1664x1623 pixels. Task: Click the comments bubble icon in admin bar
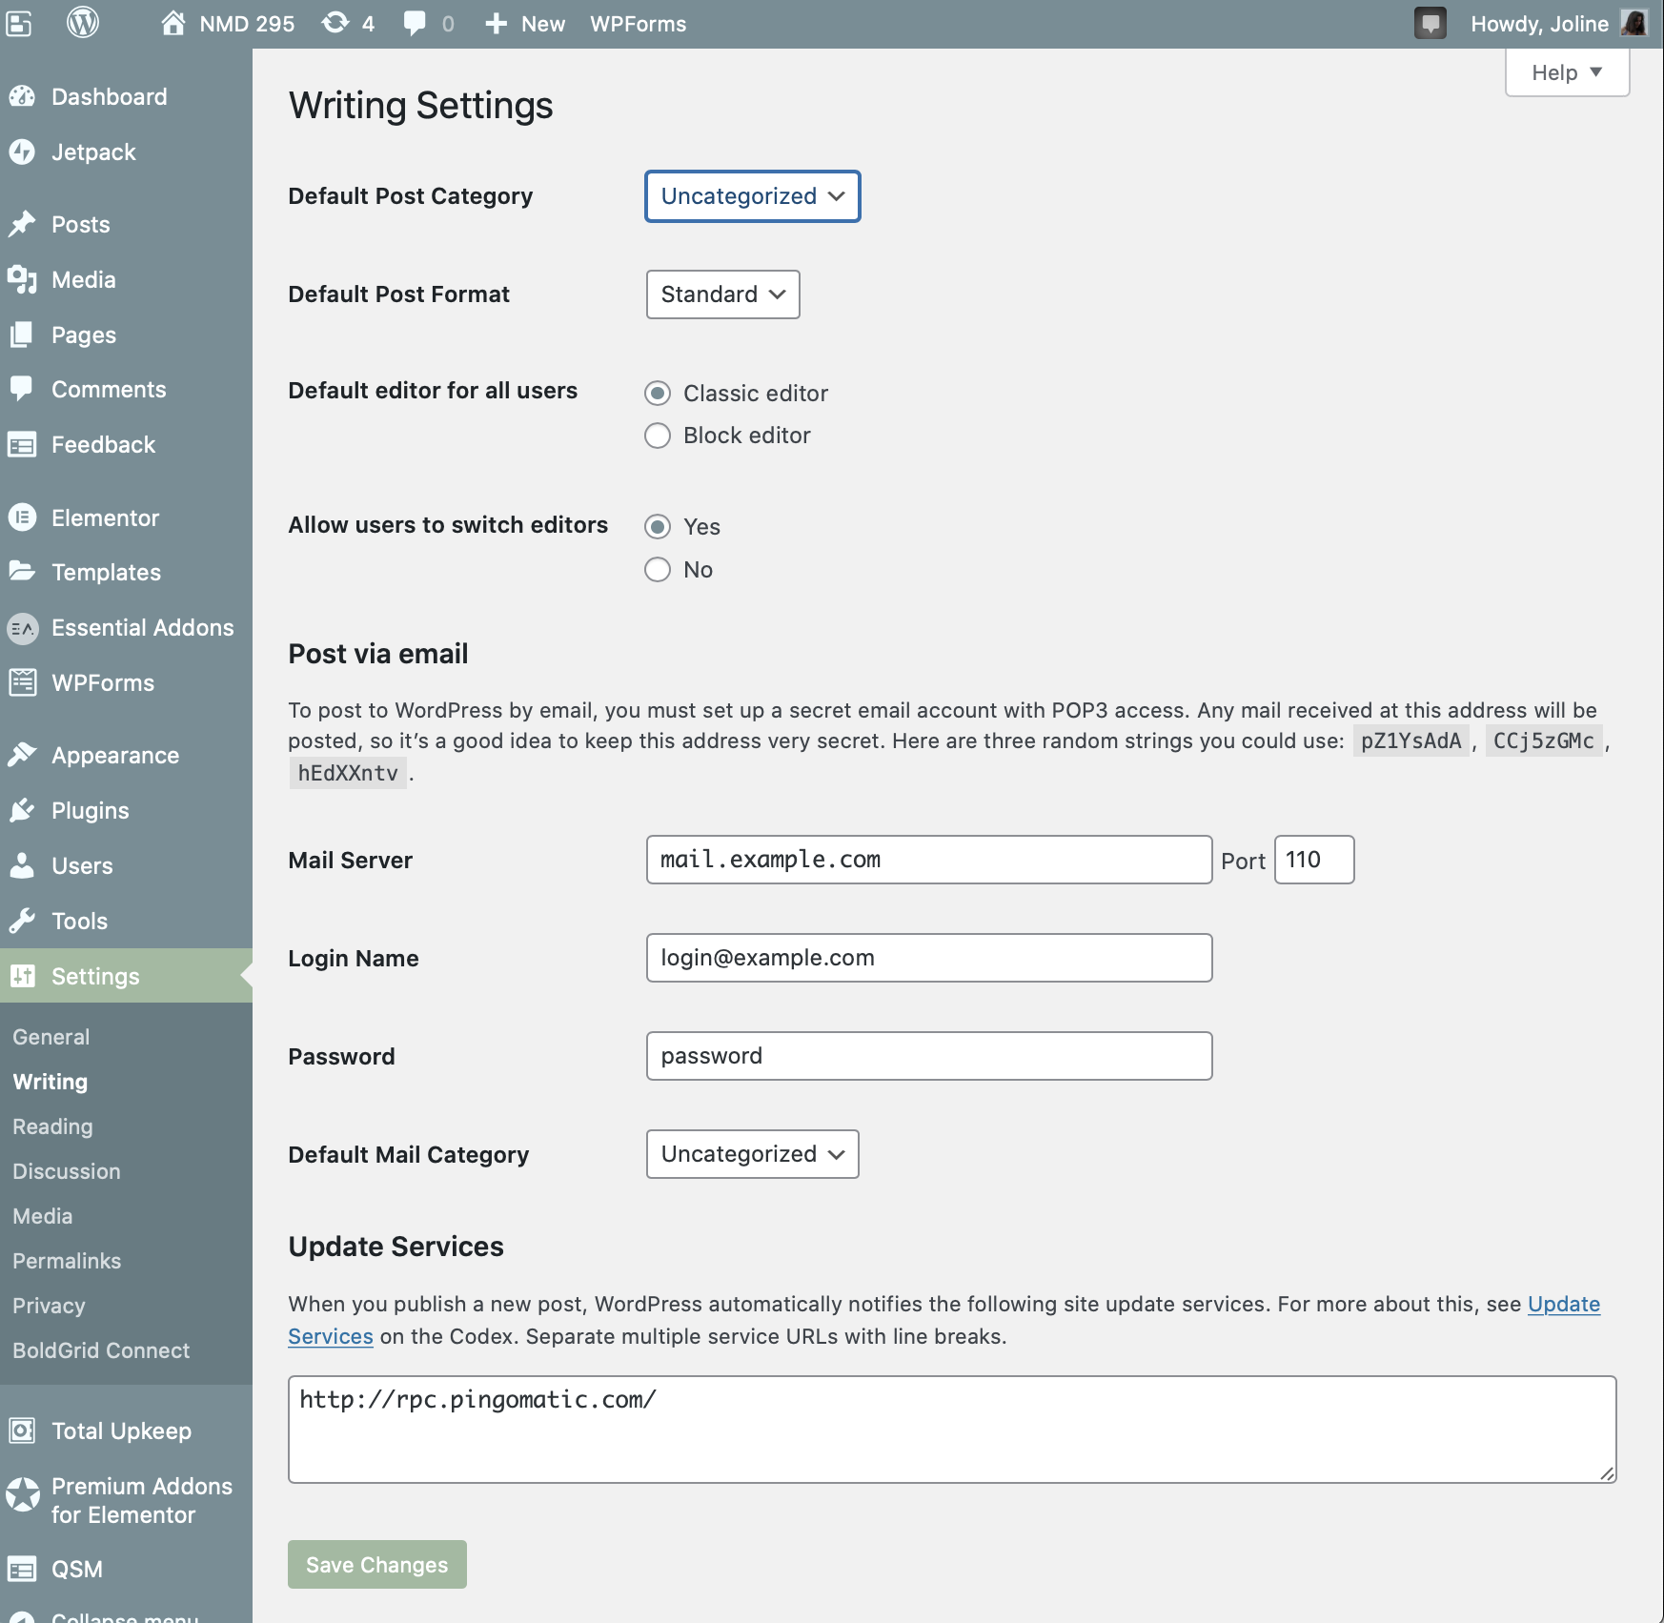tap(415, 23)
